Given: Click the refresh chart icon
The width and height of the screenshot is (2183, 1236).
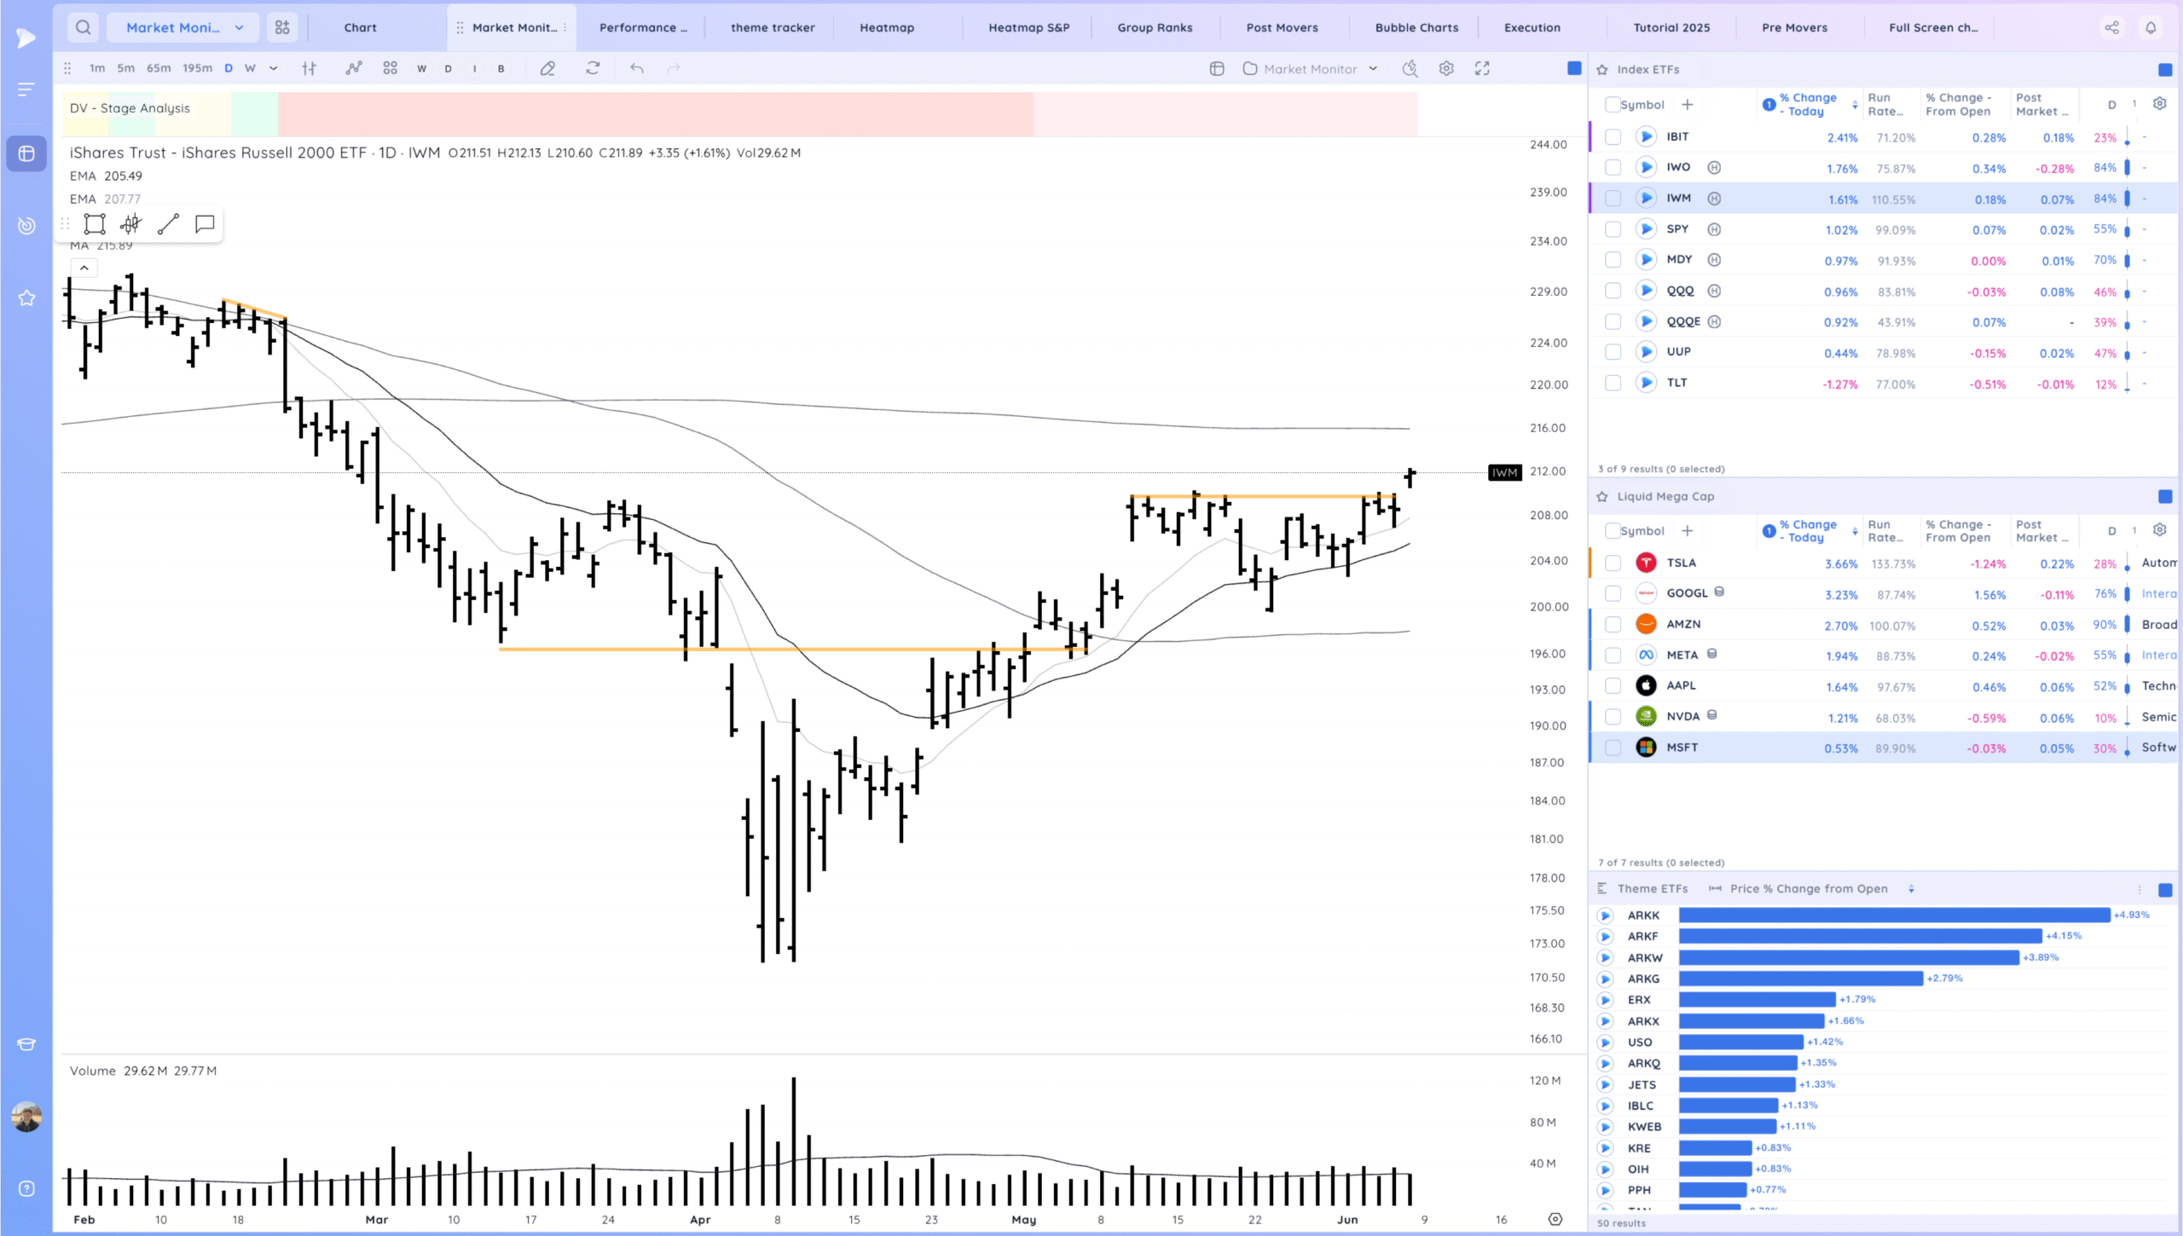Looking at the screenshot, I should click(x=593, y=68).
